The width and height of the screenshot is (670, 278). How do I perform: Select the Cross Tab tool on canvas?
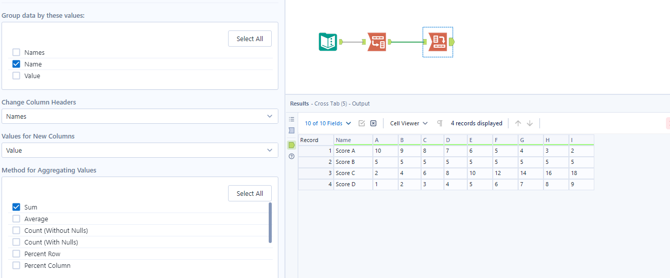437,42
